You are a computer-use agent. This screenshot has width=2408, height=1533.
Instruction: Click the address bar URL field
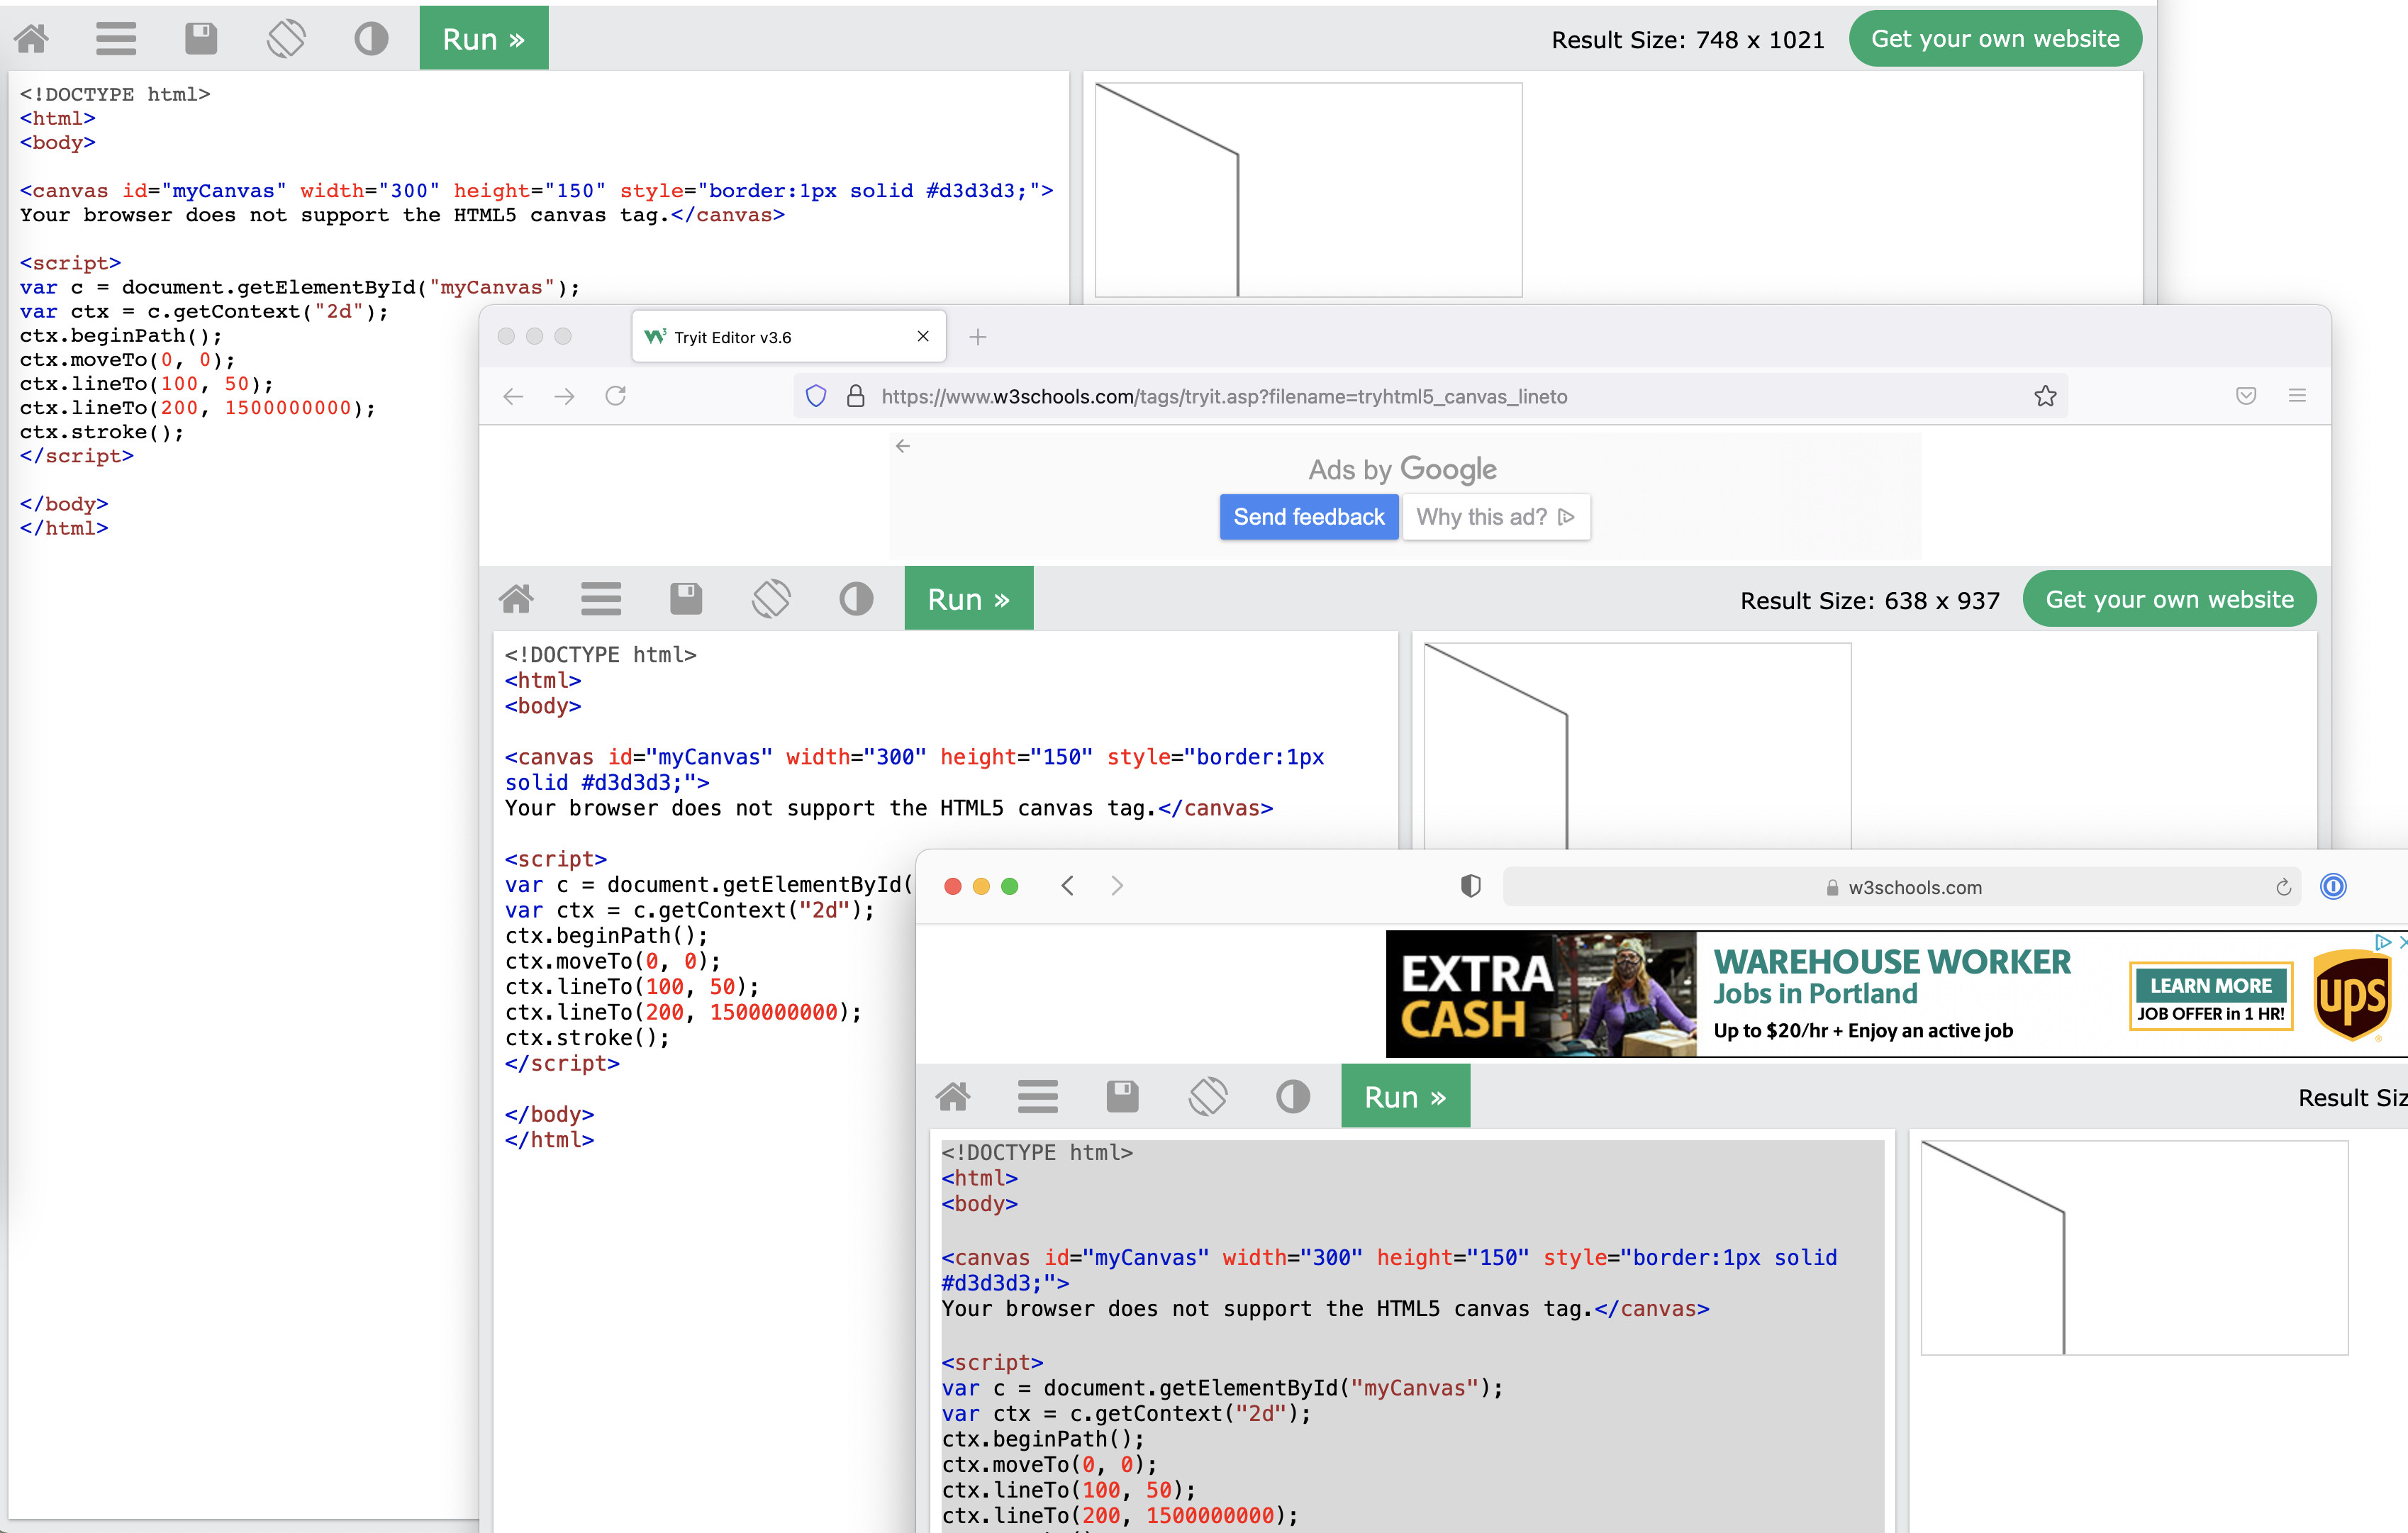point(1400,396)
